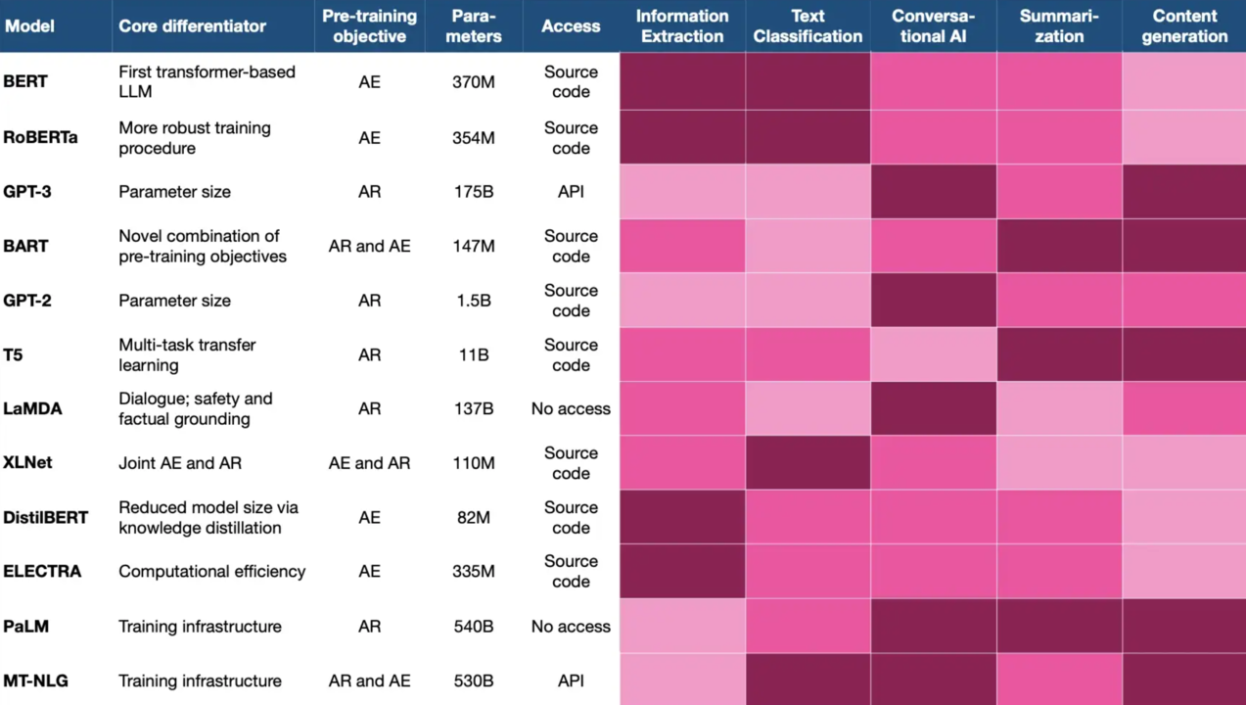Click BERT's dark Information Extraction cell

click(x=682, y=81)
